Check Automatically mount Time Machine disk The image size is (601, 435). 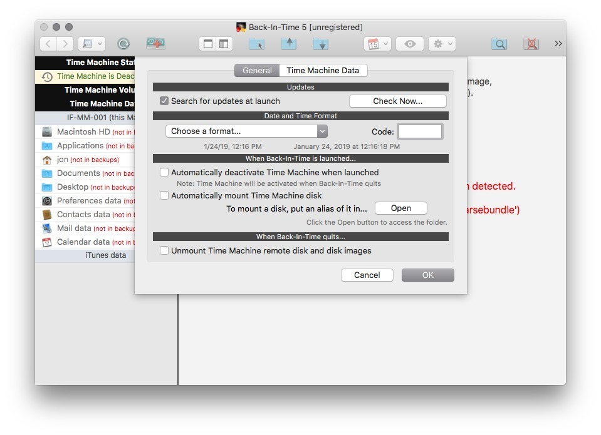point(164,195)
